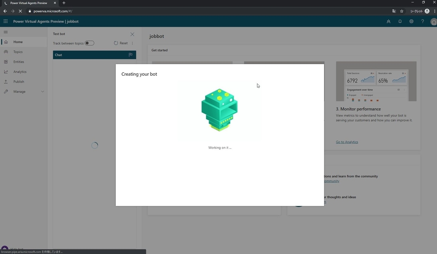
Task: Close the Power Virtual Agents Preview tab
Action: pyautogui.click(x=55, y=3)
